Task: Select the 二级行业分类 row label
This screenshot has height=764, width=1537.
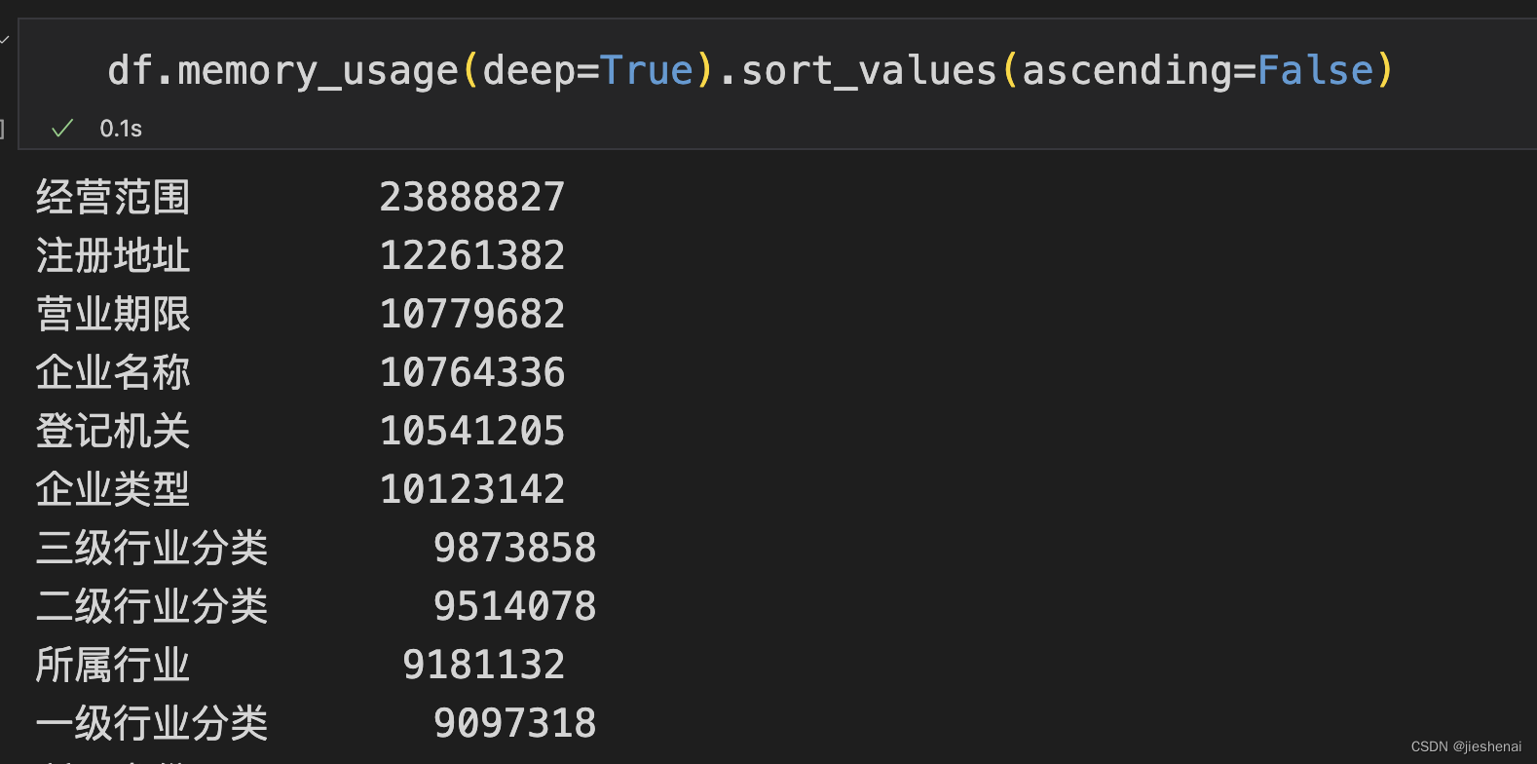Action: 152,606
